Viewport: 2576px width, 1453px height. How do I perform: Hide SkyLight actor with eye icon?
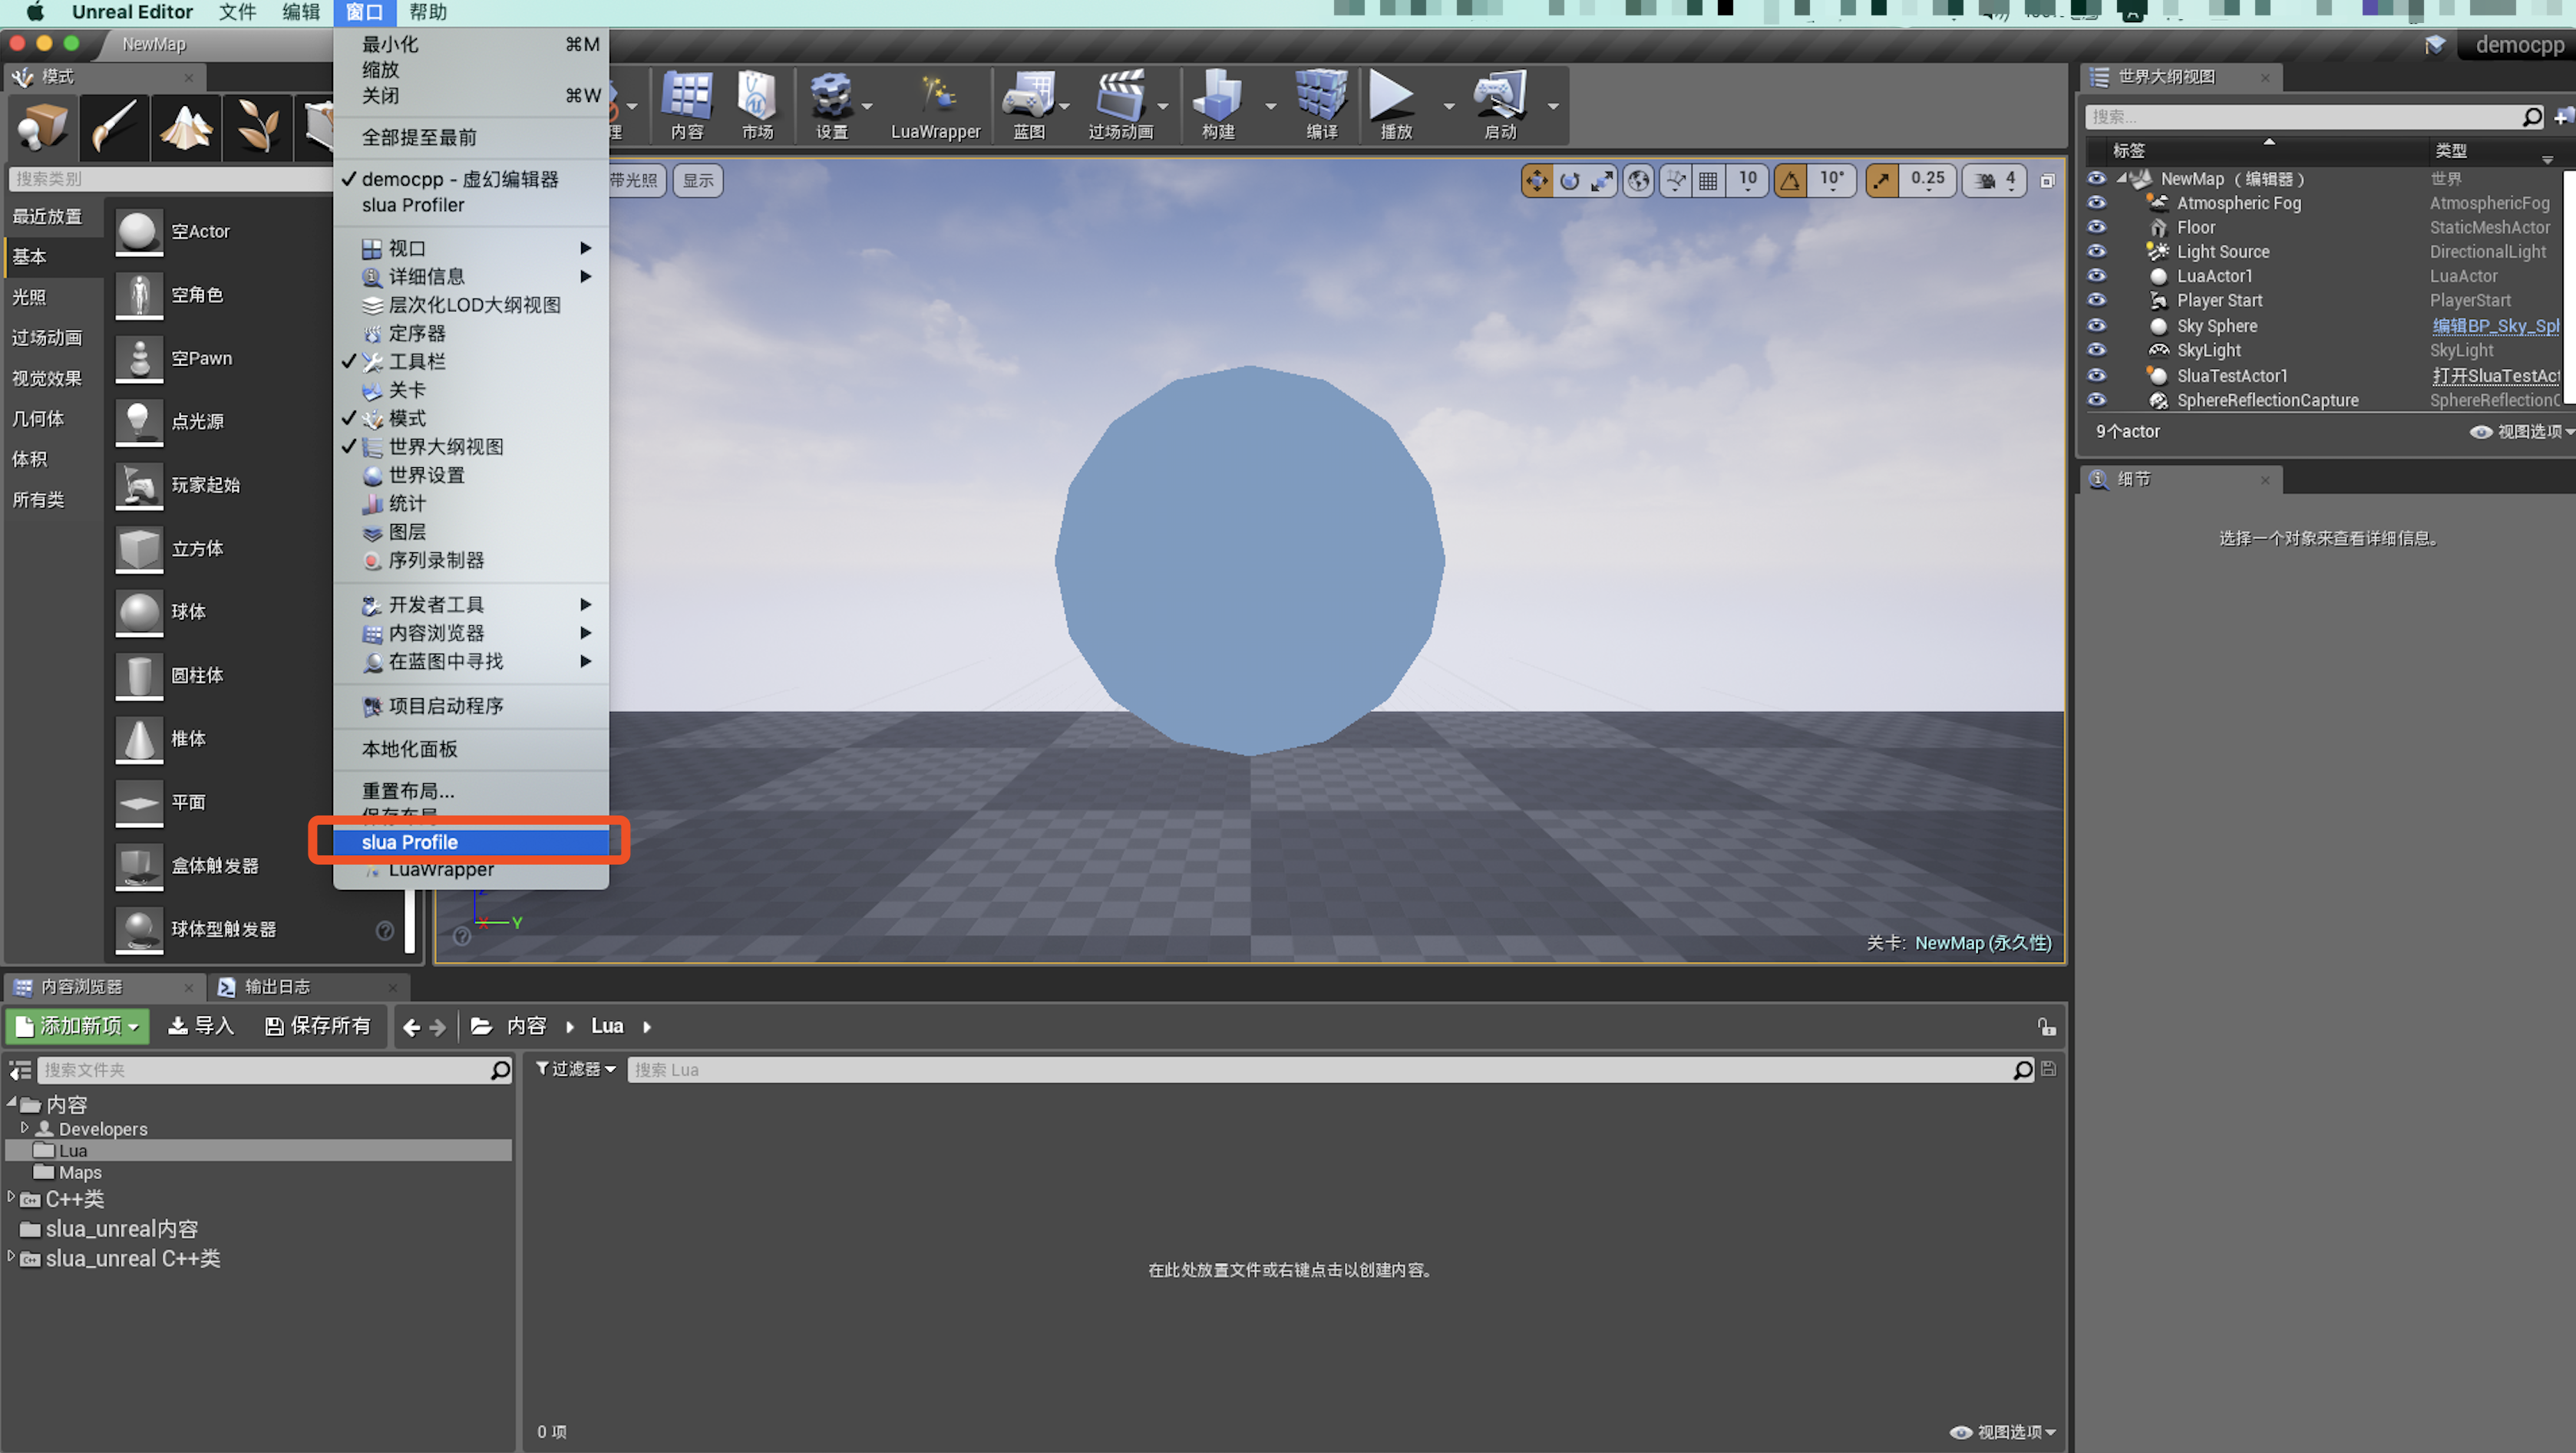tap(2096, 351)
